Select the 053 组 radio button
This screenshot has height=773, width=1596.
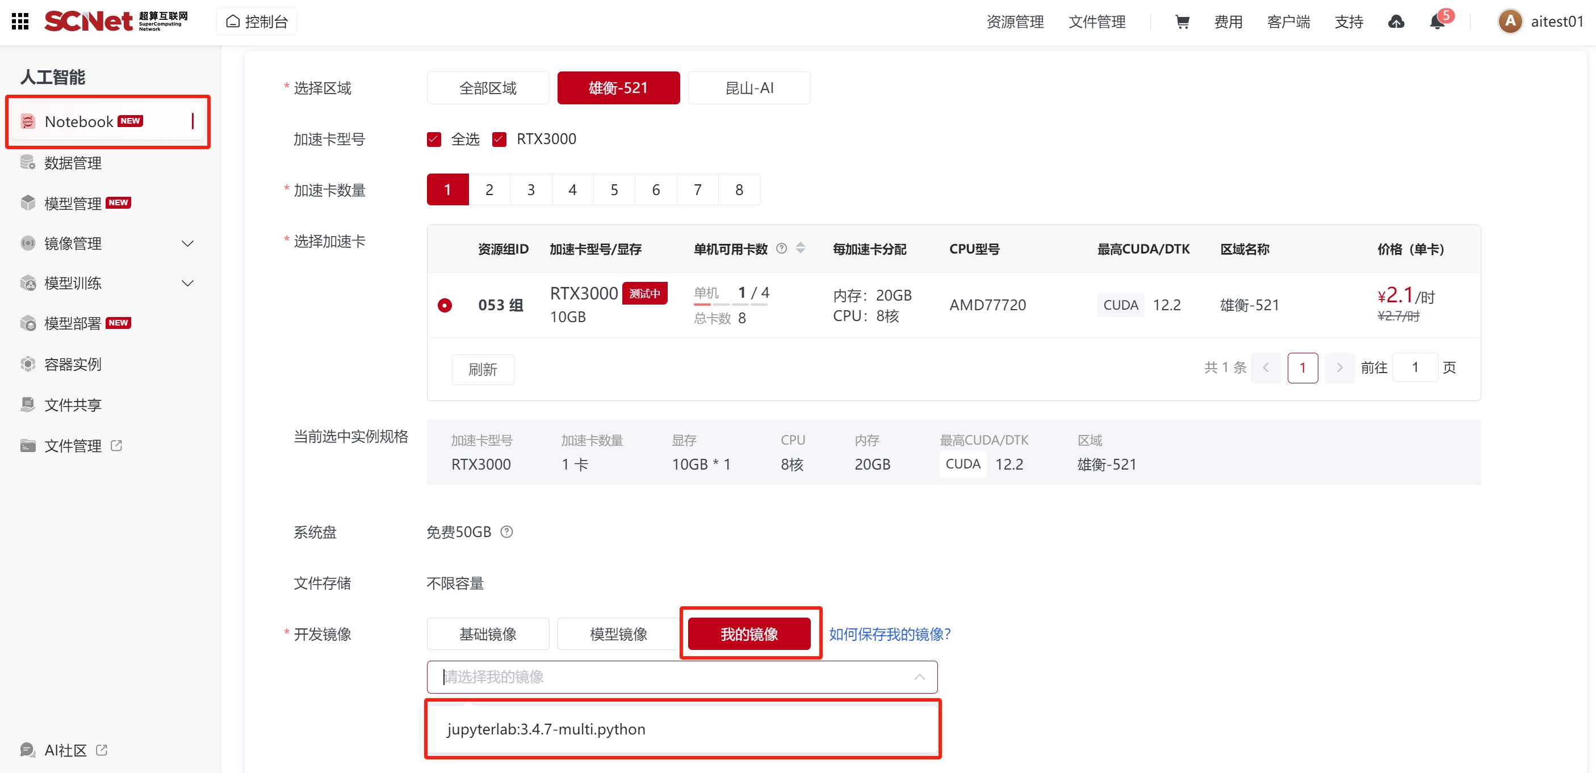click(444, 305)
